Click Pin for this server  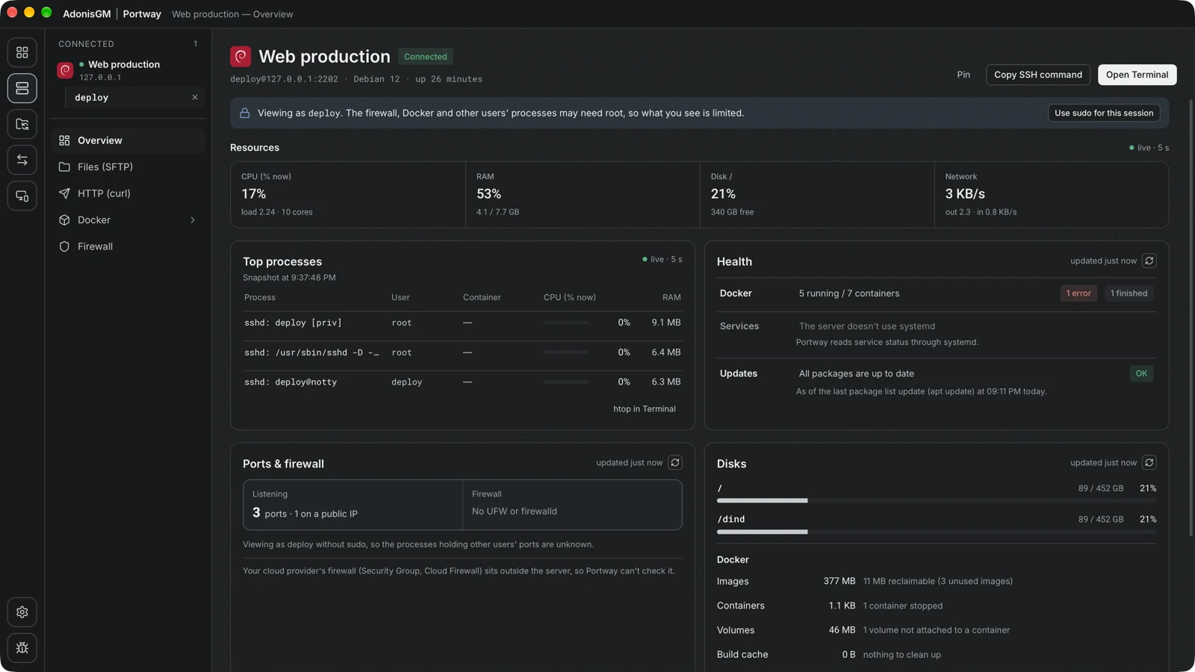tap(963, 75)
